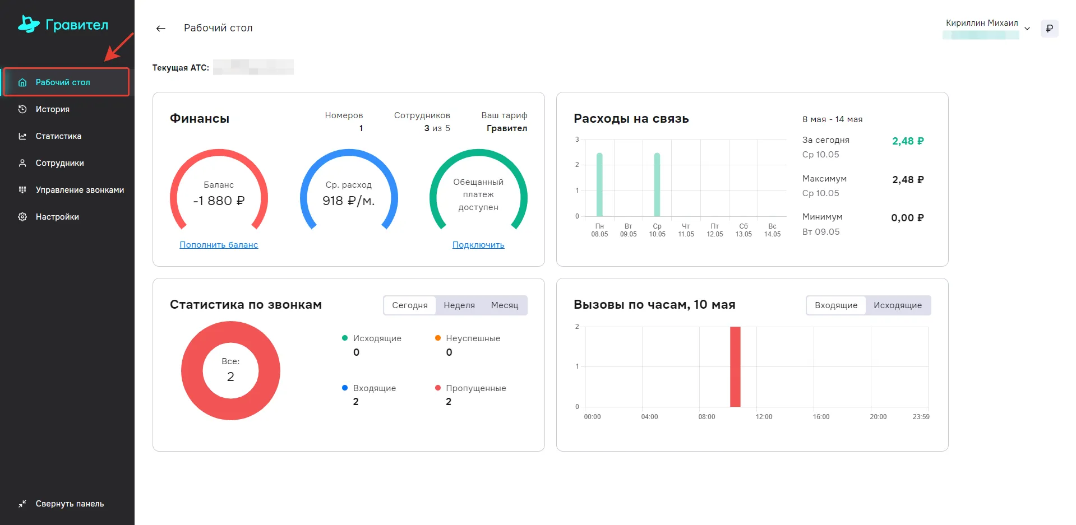This screenshot has height=525, width=1076.
Task: Click the collapse arrows icon at sidebar bottom
Action: (22, 504)
